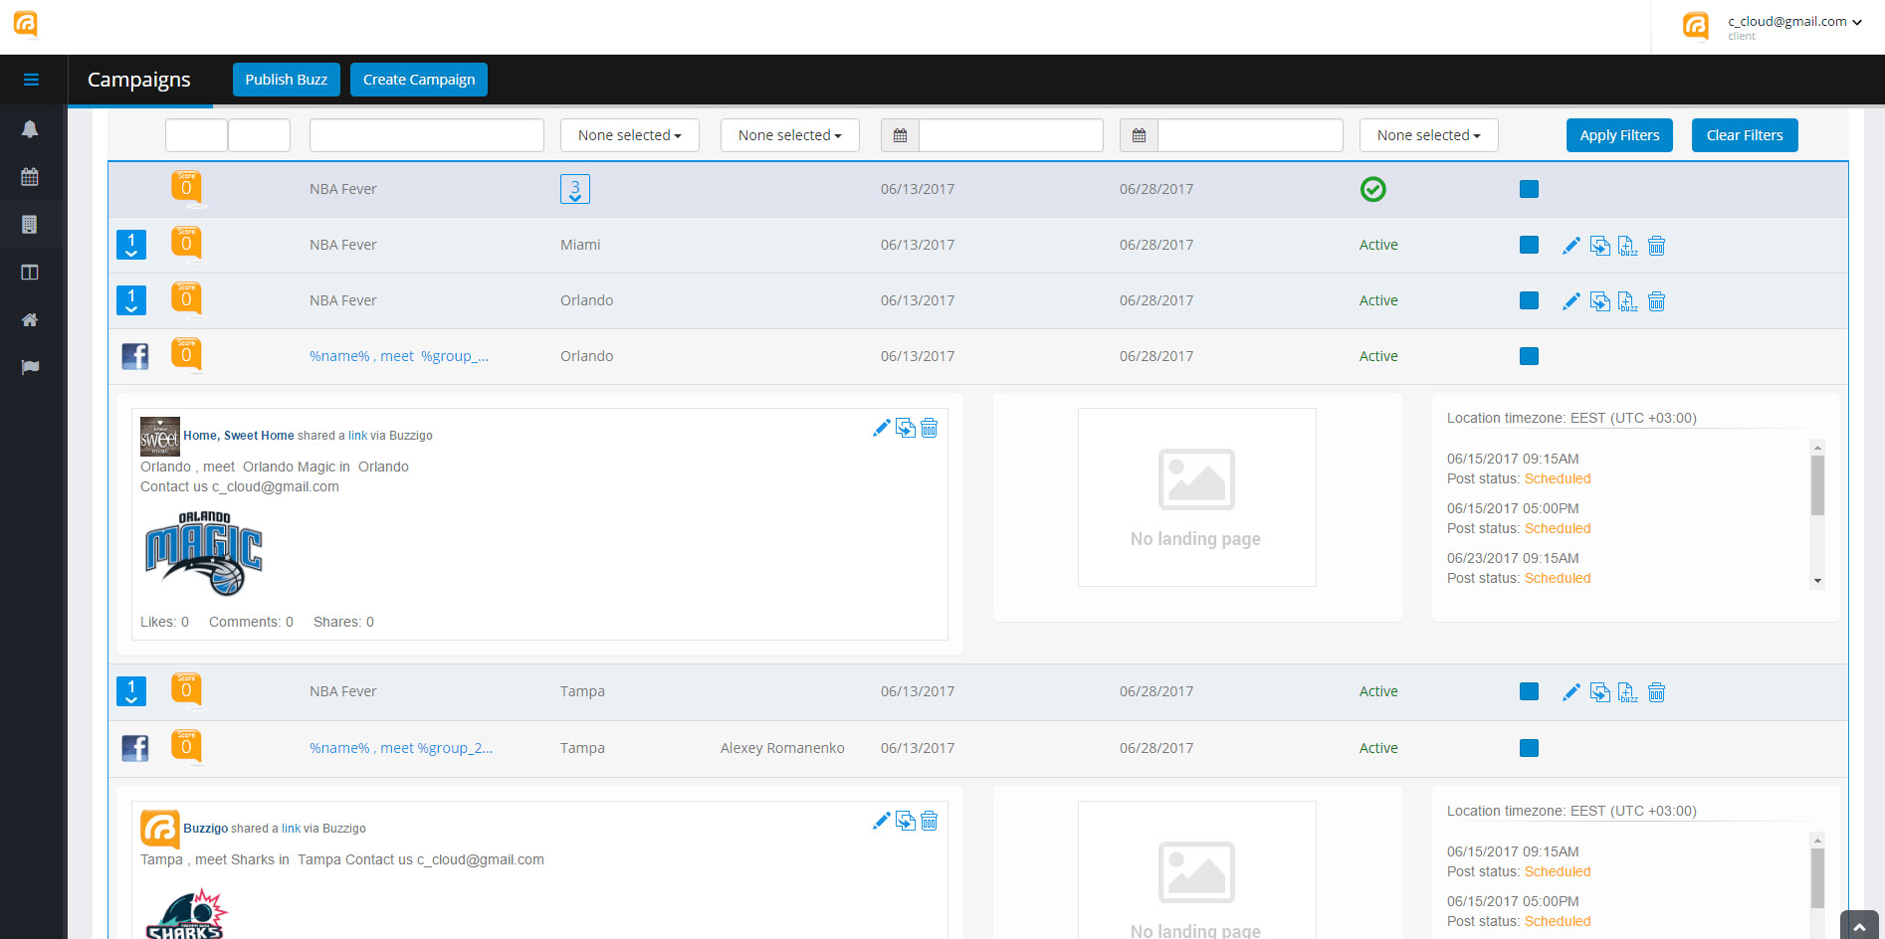Image resolution: width=1885 pixels, height=939 pixels.
Task: Click the flag icon in sidebar
Action: (x=30, y=367)
